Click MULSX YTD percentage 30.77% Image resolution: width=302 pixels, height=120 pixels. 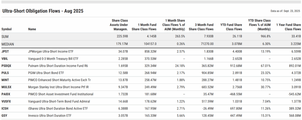(x=266, y=87)
